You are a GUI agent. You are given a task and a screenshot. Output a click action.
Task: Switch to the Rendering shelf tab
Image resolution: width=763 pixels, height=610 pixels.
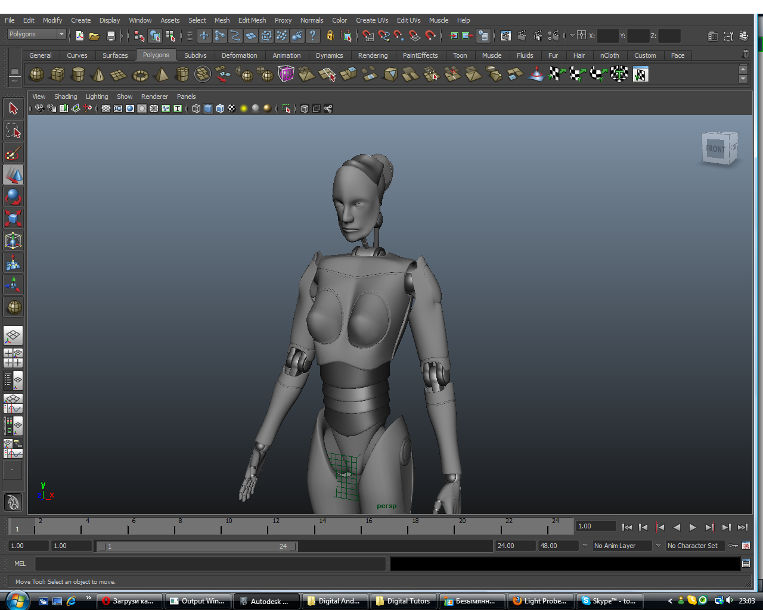(373, 55)
